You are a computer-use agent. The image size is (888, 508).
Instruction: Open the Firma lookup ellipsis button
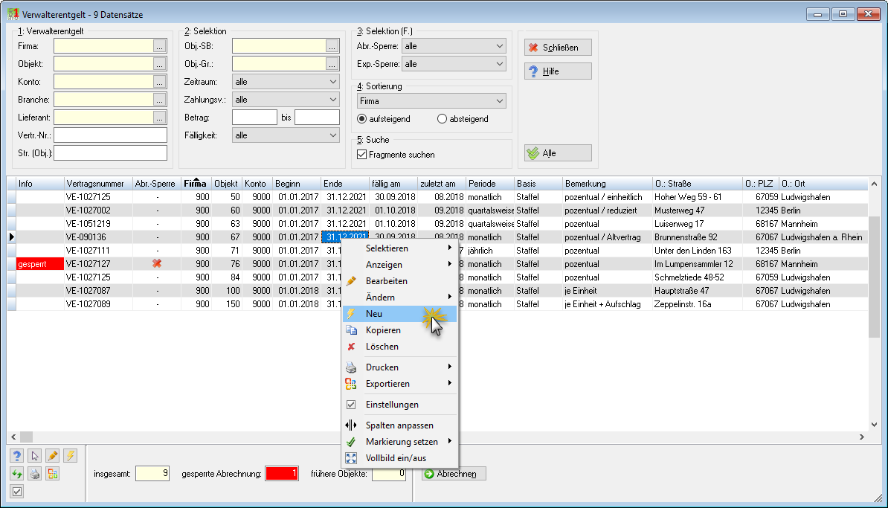pos(160,46)
